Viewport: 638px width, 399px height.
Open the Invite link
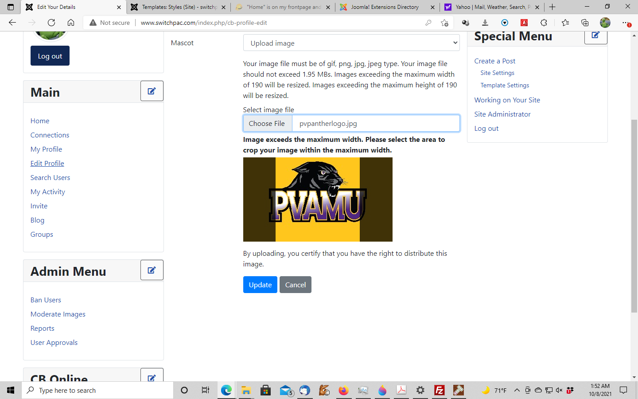39,206
